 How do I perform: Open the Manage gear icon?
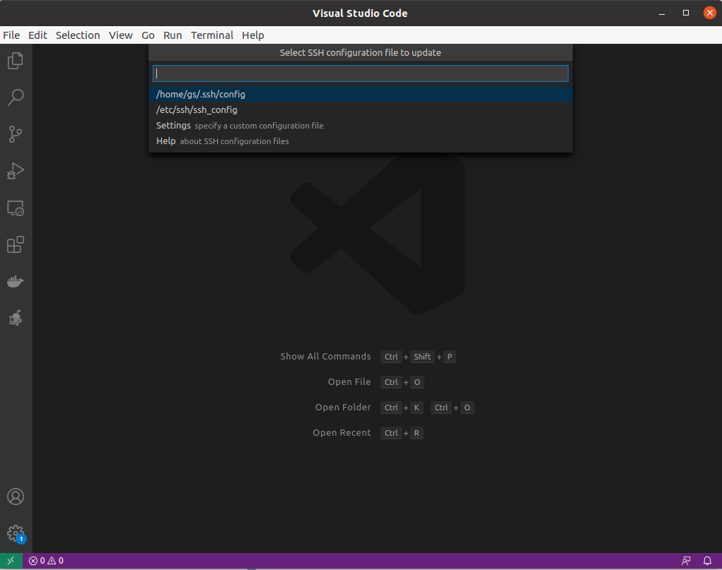[x=16, y=534]
